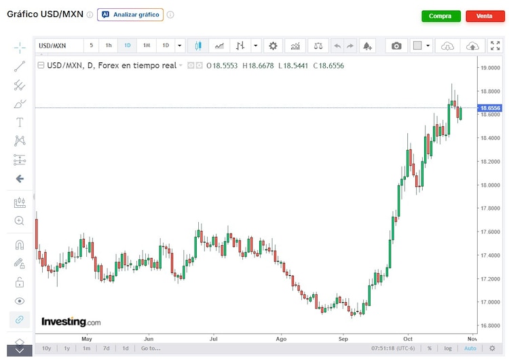Open compare symbols scale icon
Viewport: 509px width, 360px height.
[x=318, y=46]
